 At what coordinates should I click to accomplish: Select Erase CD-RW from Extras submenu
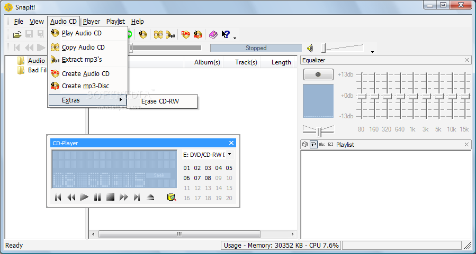click(162, 101)
